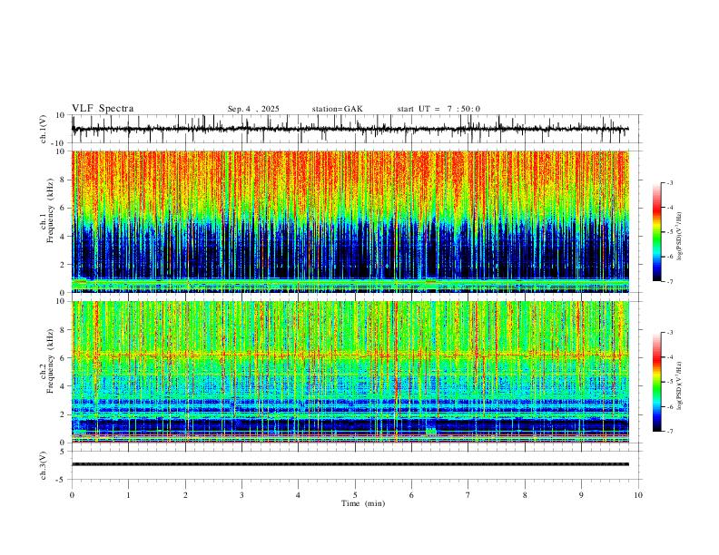
Task: Click time axis tick label "5"
Action: point(355,495)
